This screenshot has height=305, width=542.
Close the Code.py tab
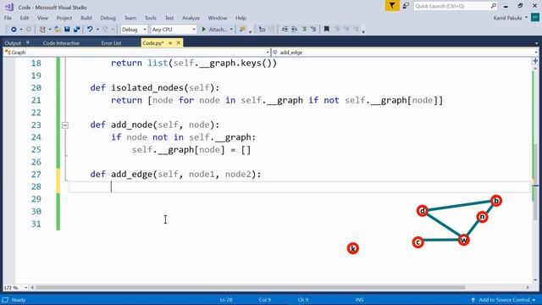(179, 43)
